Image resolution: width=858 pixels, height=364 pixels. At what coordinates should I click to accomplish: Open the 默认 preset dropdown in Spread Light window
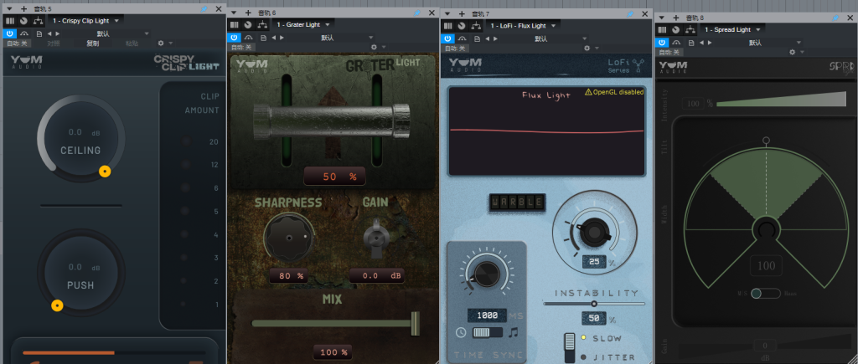[x=759, y=43]
